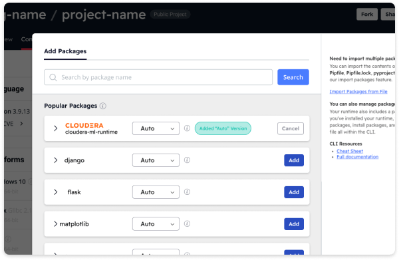Expand the flask package details
This screenshot has width=399, height=260.
pos(56,192)
